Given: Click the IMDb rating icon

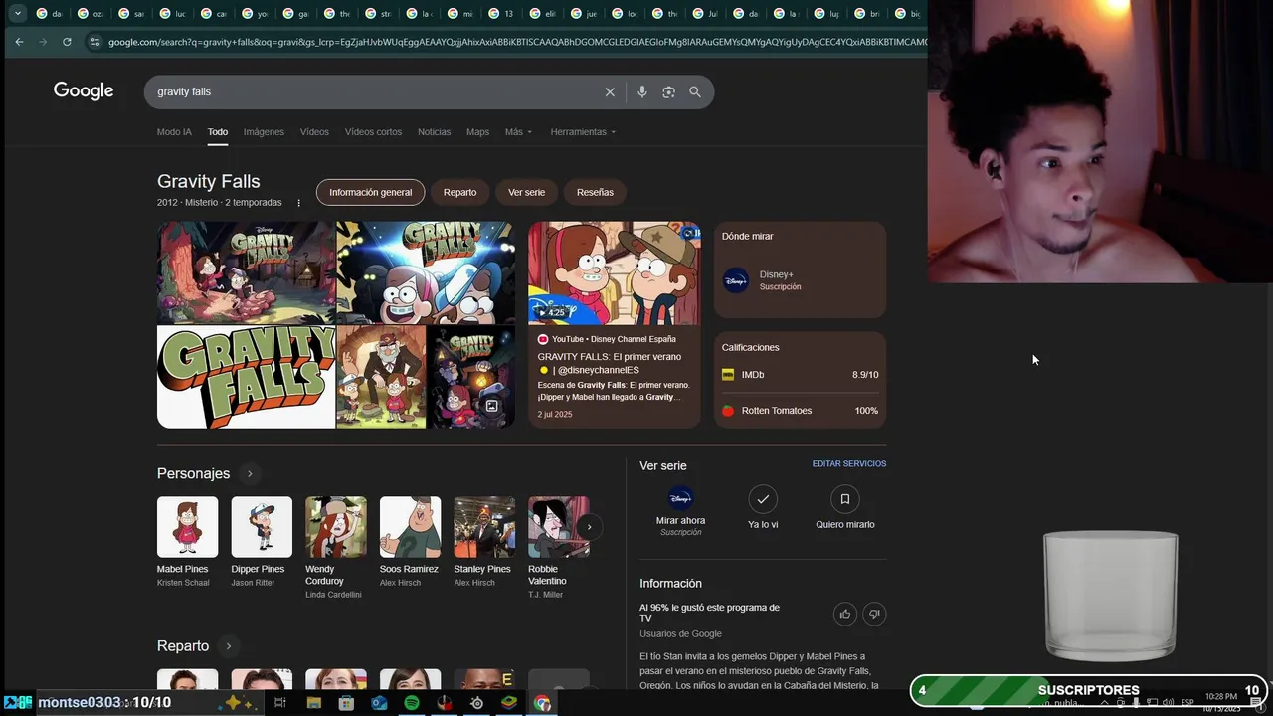Looking at the screenshot, I should [728, 375].
